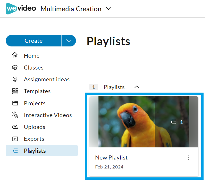The image size is (205, 180).
Task: Collapse the Playlists section chevron
Action: tap(137, 87)
